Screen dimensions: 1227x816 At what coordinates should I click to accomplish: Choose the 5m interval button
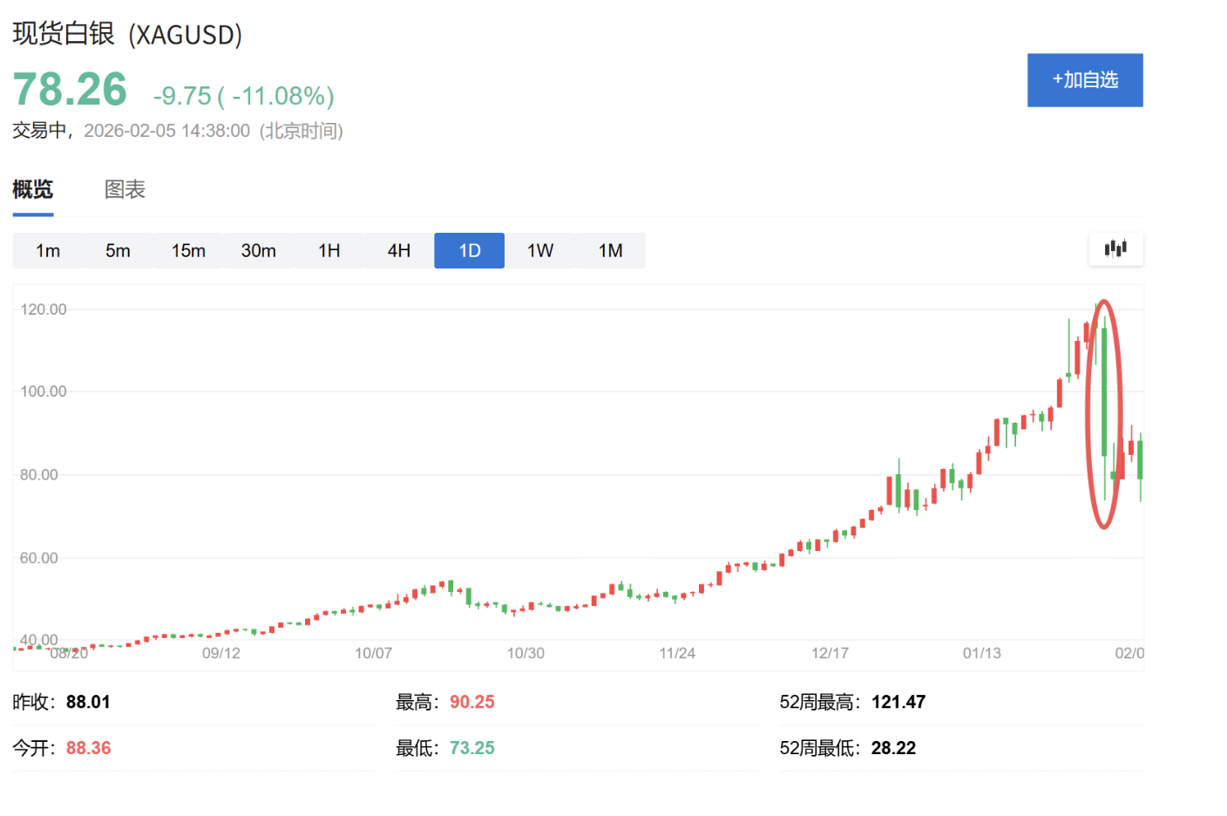click(118, 251)
